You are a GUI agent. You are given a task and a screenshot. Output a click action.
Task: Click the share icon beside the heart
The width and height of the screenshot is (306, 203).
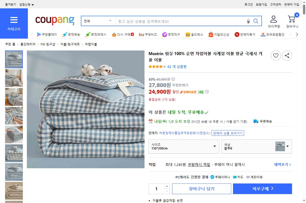[x=287, y=56]
